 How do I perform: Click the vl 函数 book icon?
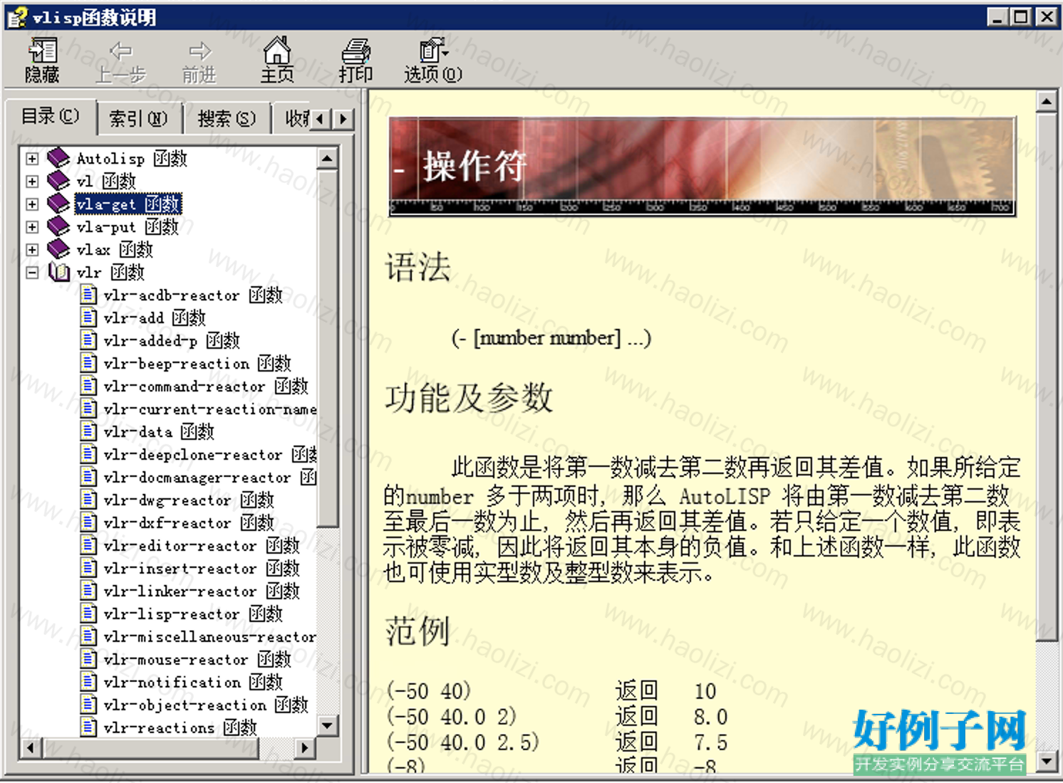pyautogui.click(x=58, y=181)
